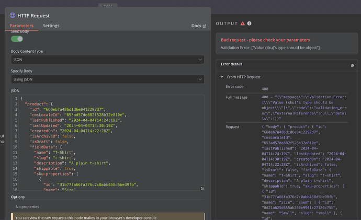This screenshot has height=220, width=361.
Task: Click the HTTP Request globe icon
Action: pyautogui.click(x=13, y=15)
